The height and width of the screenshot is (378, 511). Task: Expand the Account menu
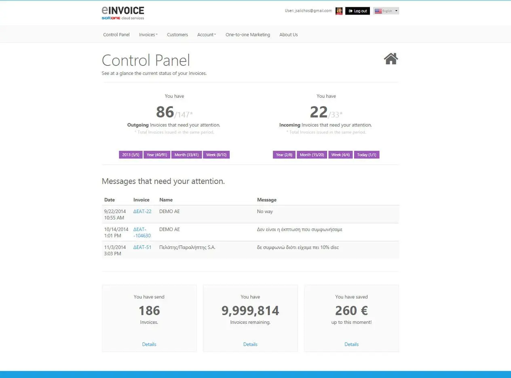(207, 35)
